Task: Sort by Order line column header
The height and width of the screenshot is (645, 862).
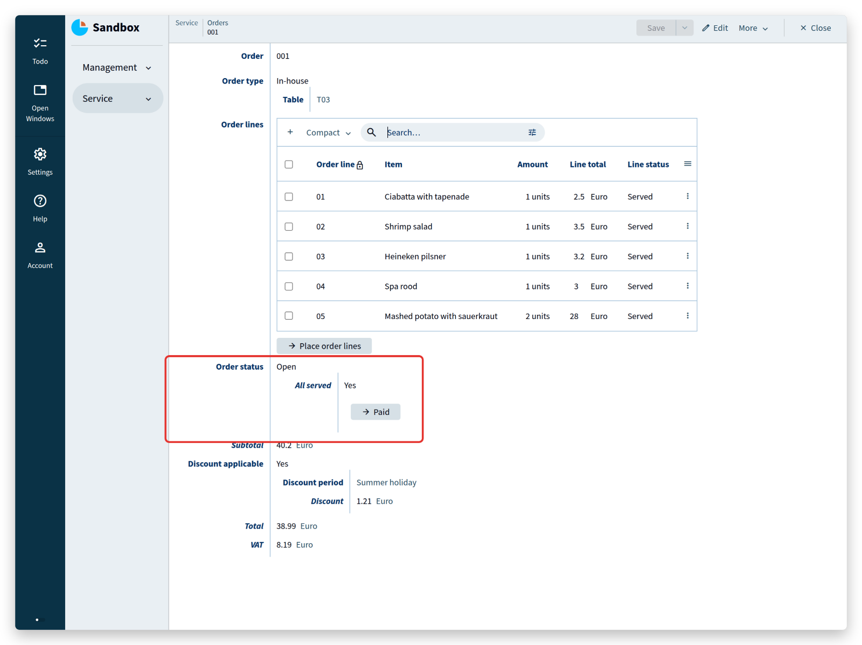Action: tap(336, 164)
